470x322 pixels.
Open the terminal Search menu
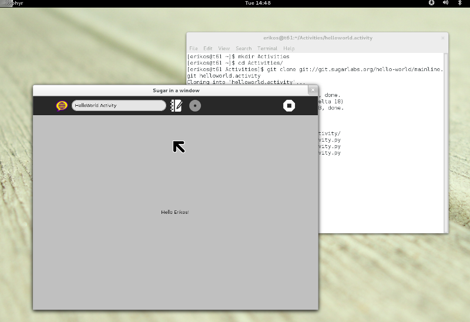click(243, 48)
